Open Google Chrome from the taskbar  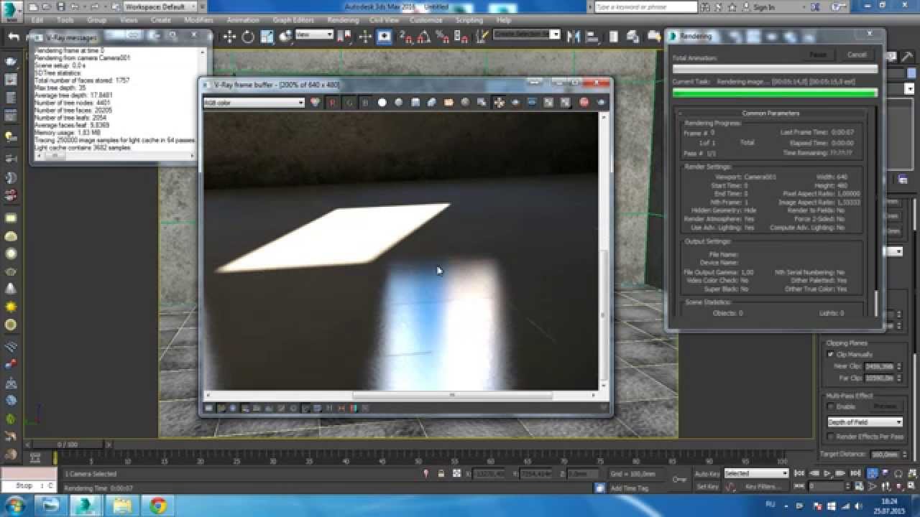158,506
